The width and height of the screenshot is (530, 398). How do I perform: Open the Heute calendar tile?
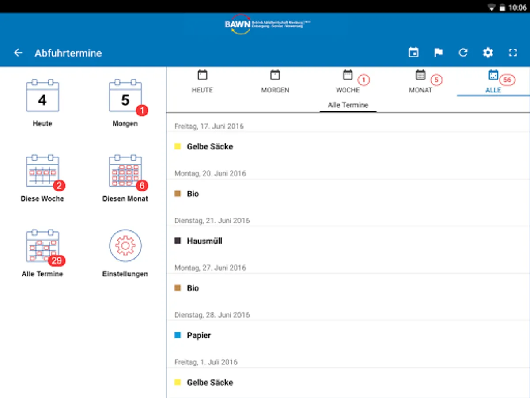point(42,103)
